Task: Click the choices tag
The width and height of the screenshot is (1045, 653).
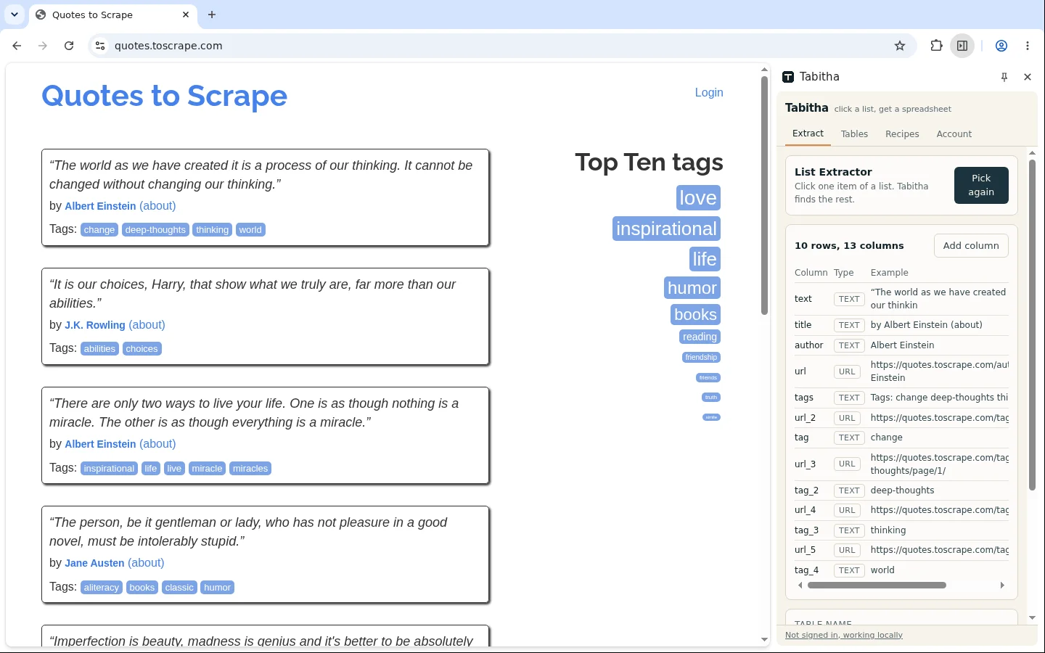Action: [x=142, y=349]
